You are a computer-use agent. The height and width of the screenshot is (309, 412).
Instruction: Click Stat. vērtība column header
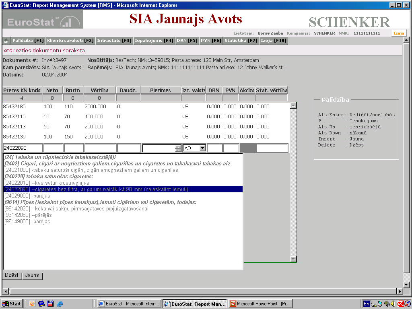tap(272, 90)
